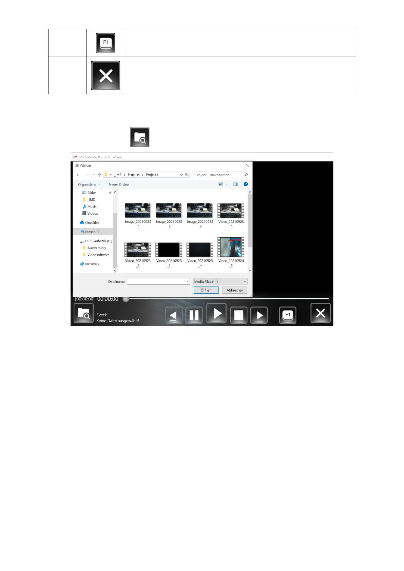The height and width of the screenshot is (571, 404).
Task: Move the video timeline slider handle
Action: [126, 299]
